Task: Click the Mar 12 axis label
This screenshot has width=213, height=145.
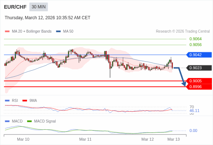Action: 148,139
